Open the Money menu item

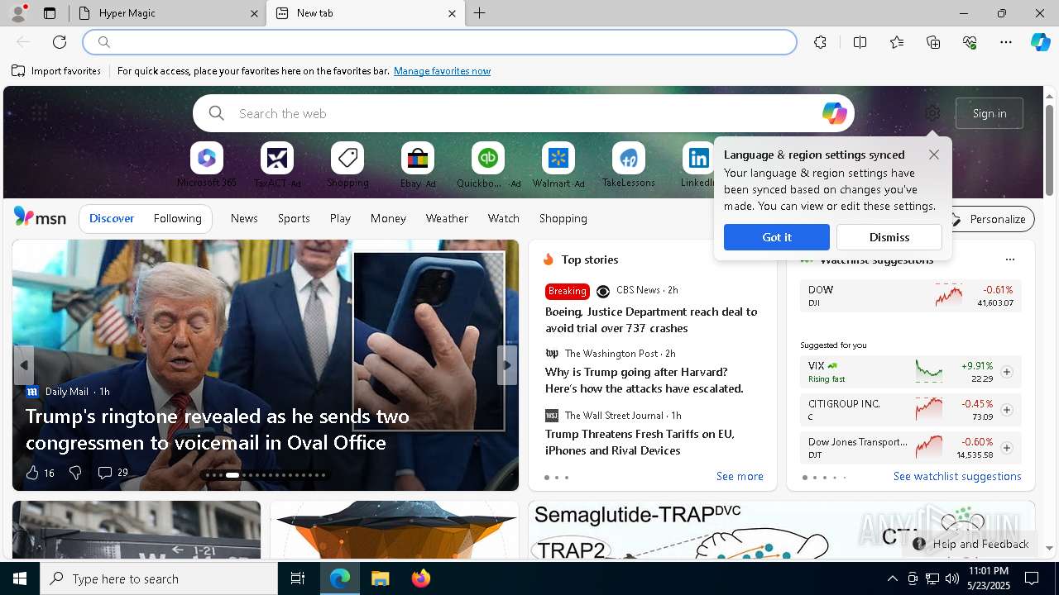[x=388, y=219]
